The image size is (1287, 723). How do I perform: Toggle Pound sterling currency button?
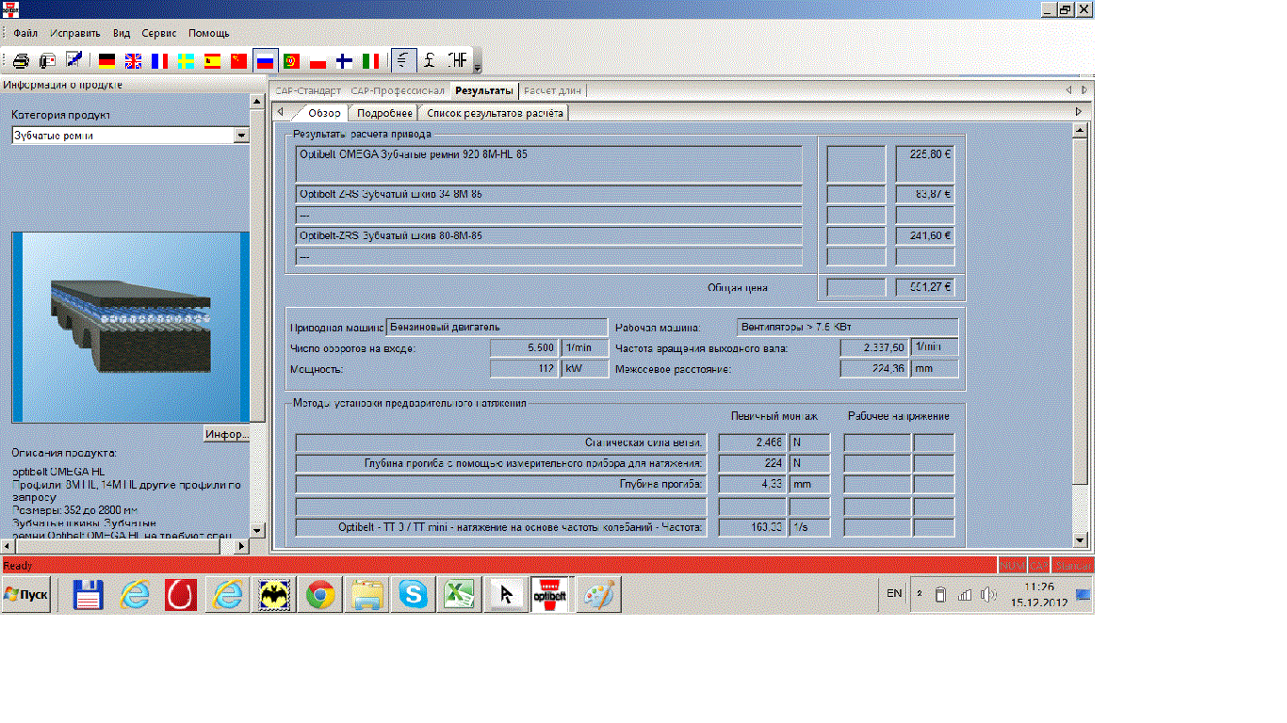(430, 61)
